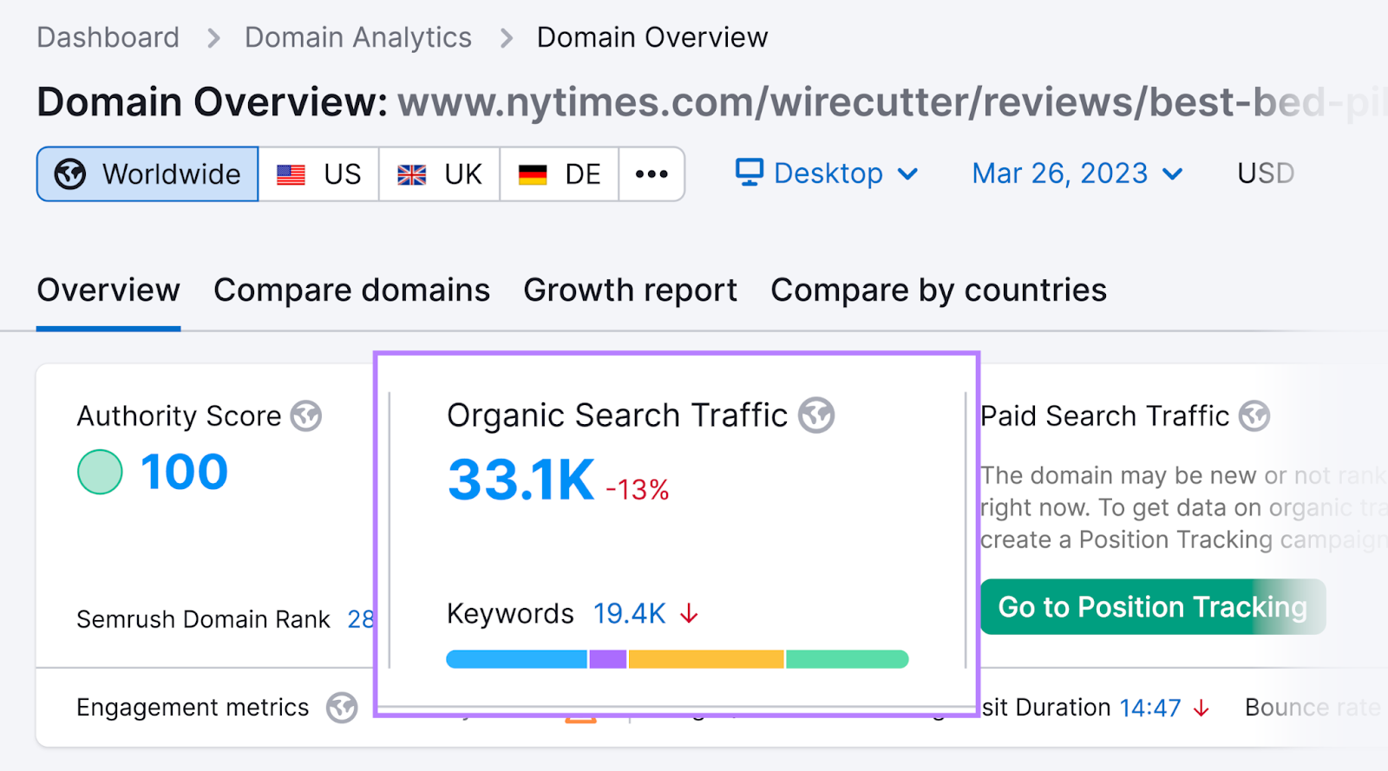1388x771 pixels.
Task: Select the Worldwide database toggle
Action: coord(147,174)
